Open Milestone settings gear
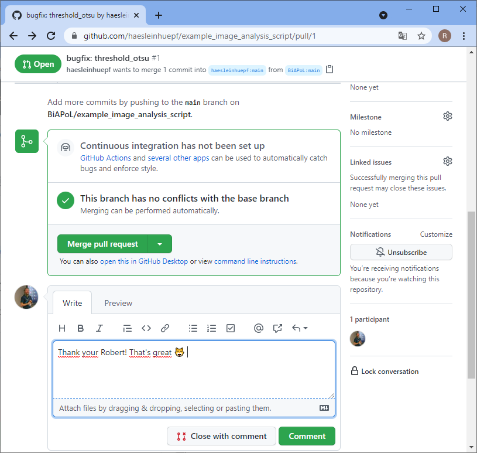 448,117
